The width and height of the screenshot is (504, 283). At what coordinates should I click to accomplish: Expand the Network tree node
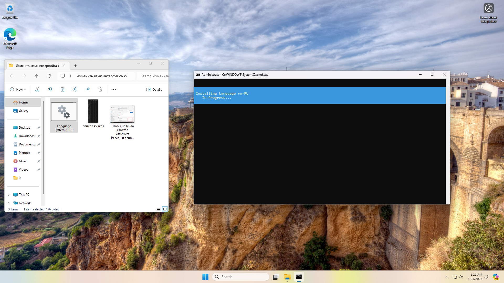[9, 203]
